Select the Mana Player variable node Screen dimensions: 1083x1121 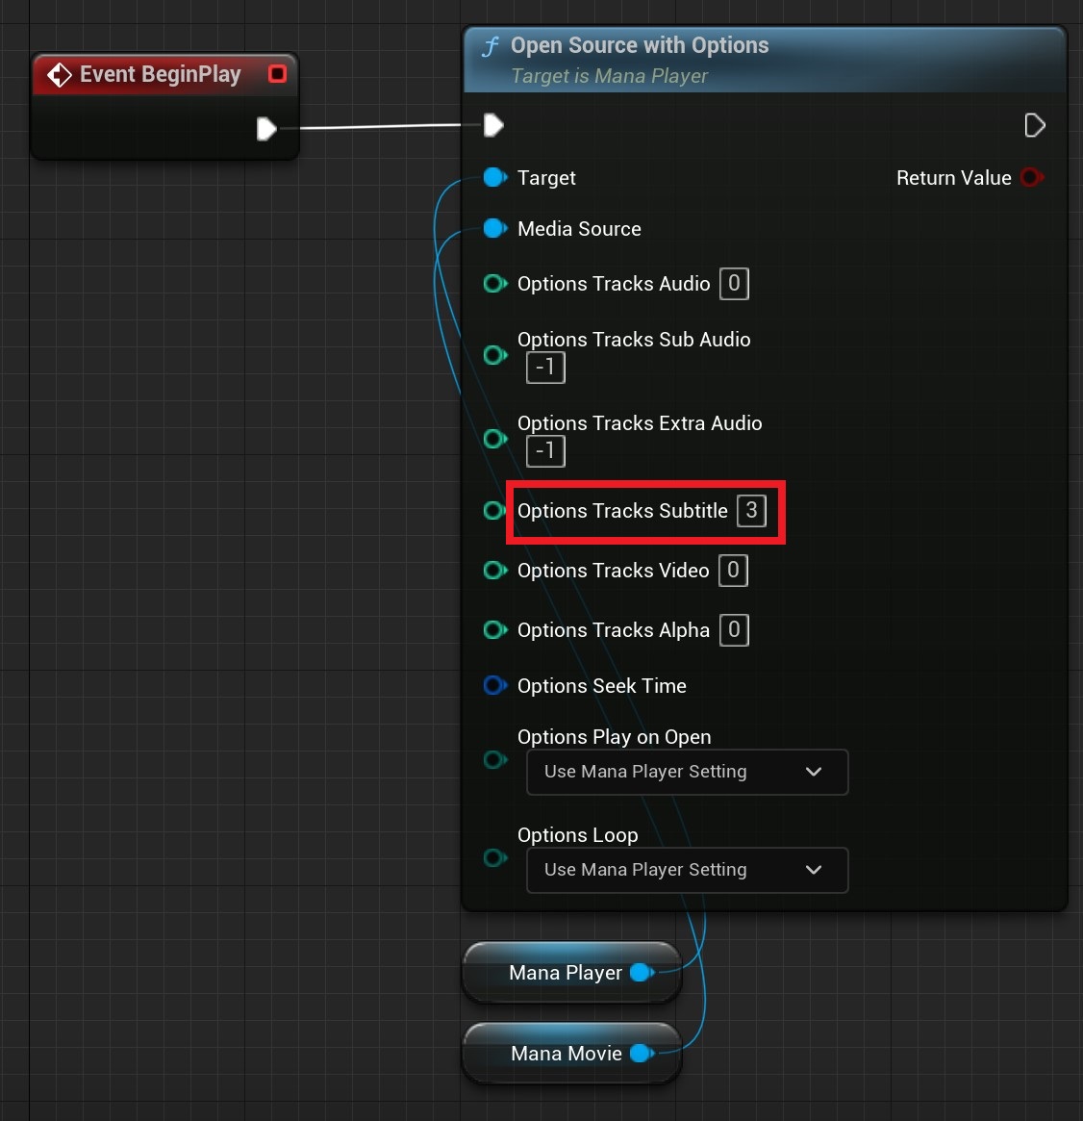tap(571, 972)
